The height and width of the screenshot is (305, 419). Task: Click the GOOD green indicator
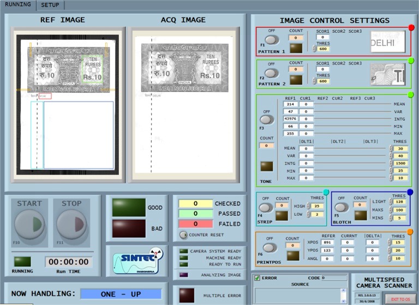pos(129,207)
